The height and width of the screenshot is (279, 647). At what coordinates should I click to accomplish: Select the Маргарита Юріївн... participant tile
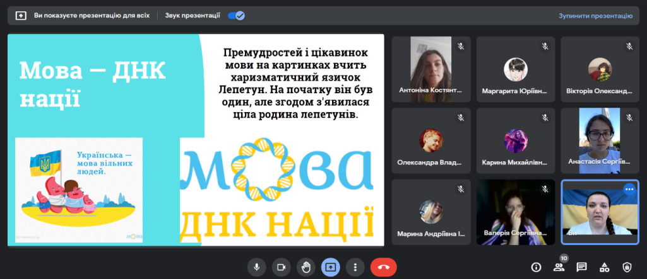pos(515,69)
